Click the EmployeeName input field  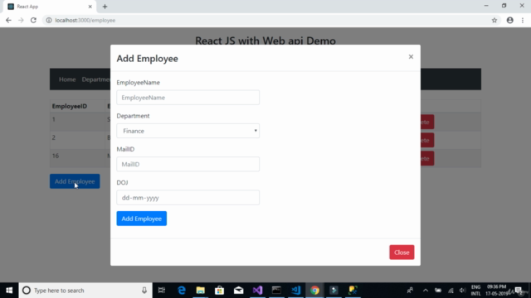tap(188, 98)
